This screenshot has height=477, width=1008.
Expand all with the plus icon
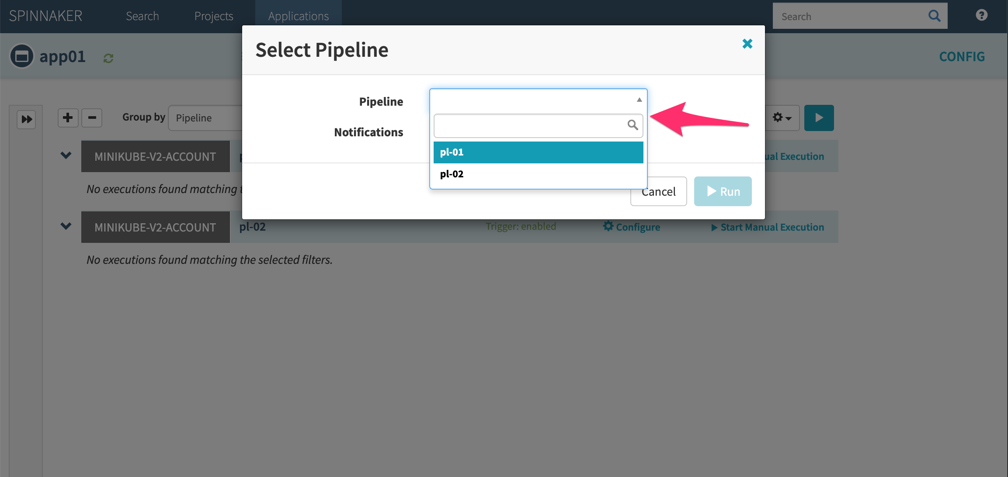(68, 118)
